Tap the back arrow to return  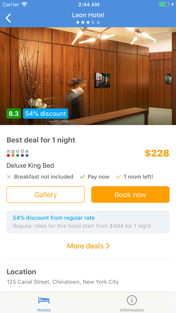point(8,18)
